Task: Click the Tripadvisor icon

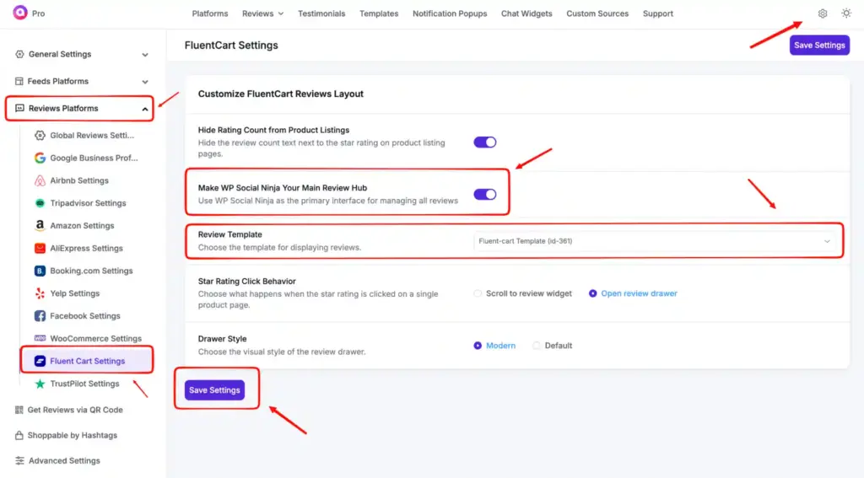Action: click(40, 202)
